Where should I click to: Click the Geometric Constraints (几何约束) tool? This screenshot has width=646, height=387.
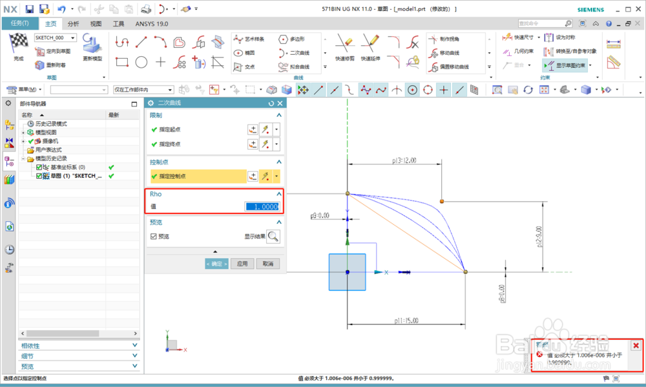pyautogui.click(x=518, y=52)
